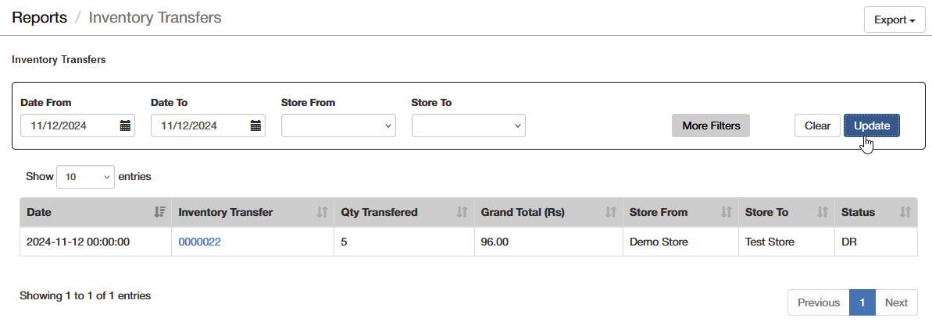Sort by Store From column icon
The image size is (932, 325).
[726, 212]
